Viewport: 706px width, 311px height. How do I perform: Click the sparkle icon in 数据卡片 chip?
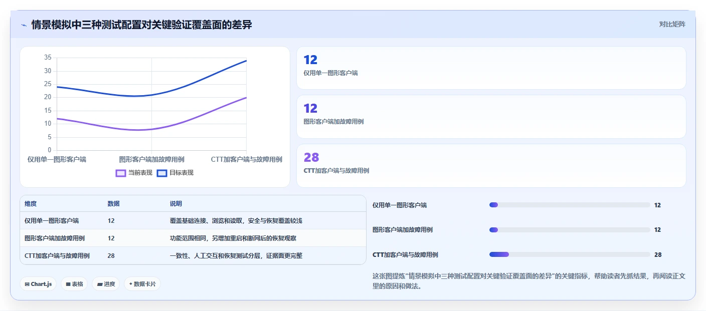[131, 284]
